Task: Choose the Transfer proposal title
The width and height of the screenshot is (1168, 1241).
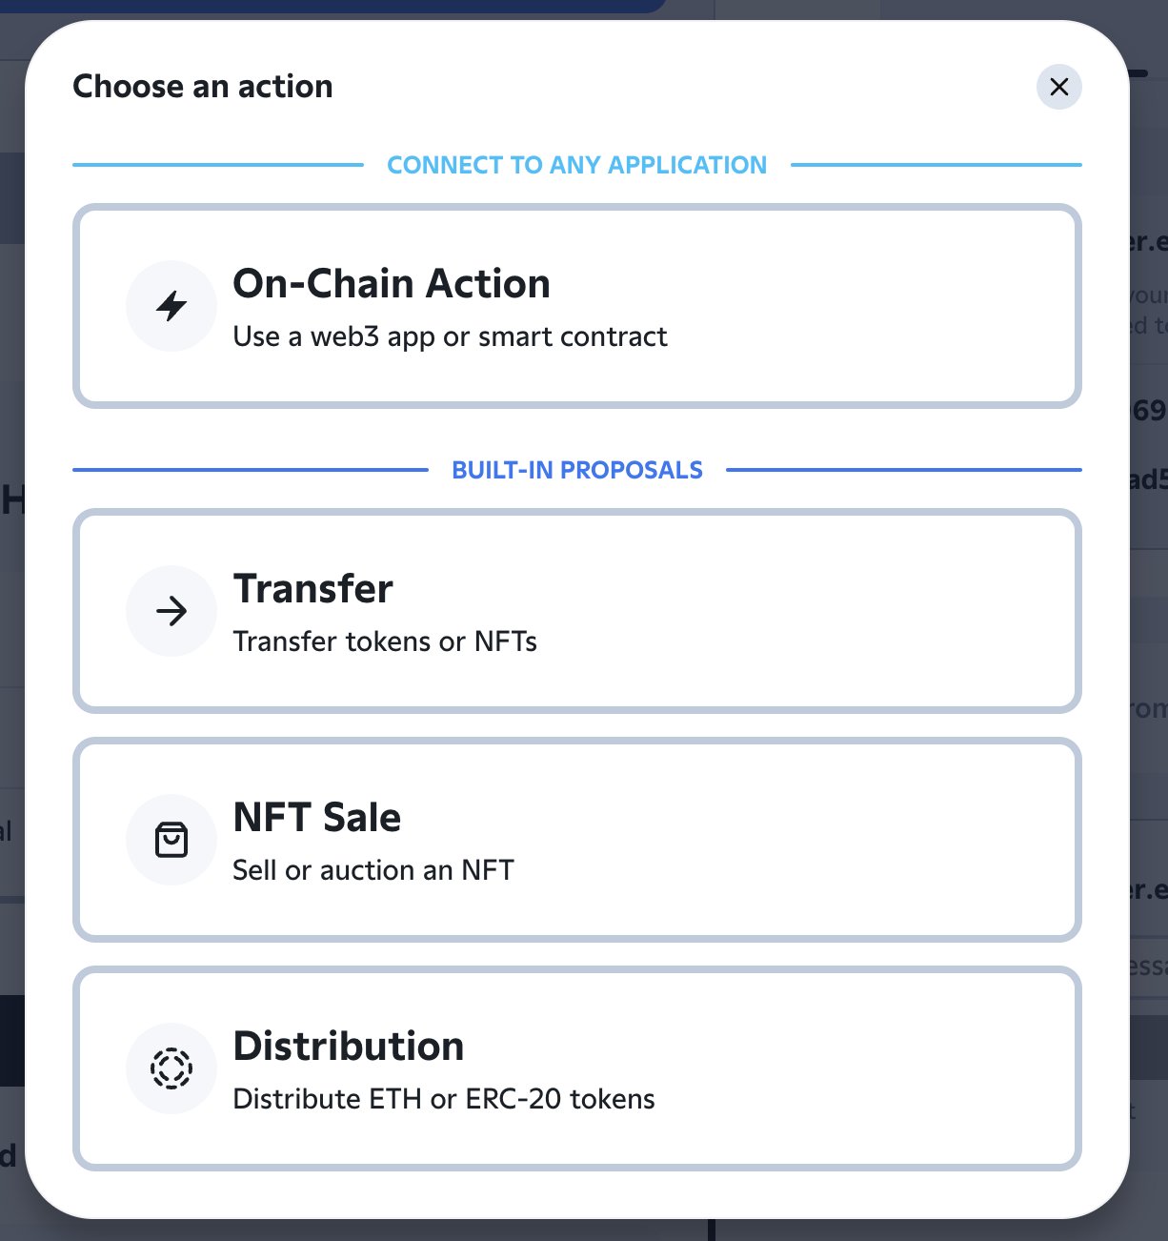Action: 312,589
